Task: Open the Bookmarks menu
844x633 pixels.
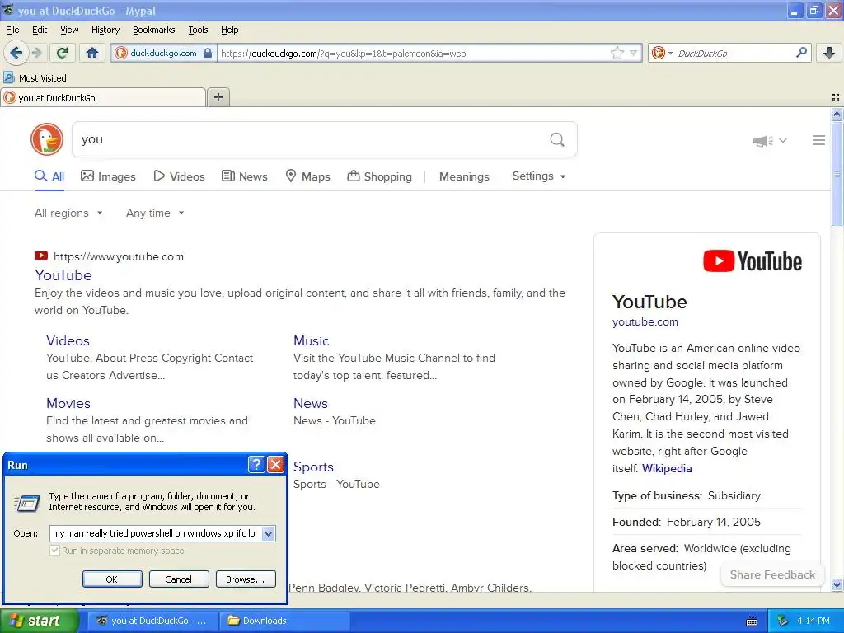Action: pyautogui.click(x=153, y=30)
